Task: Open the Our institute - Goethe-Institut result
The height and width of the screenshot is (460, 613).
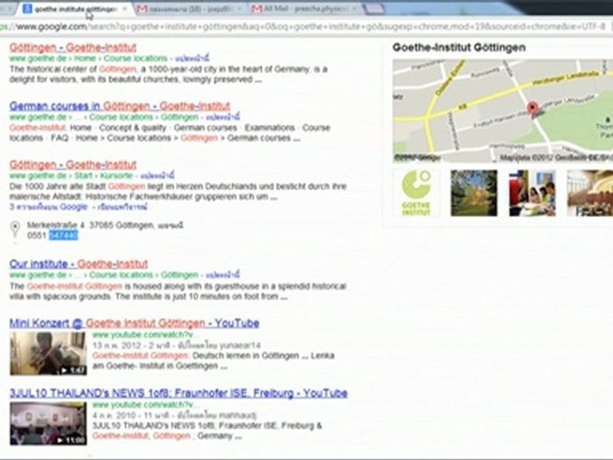Action: click(79, 264)
